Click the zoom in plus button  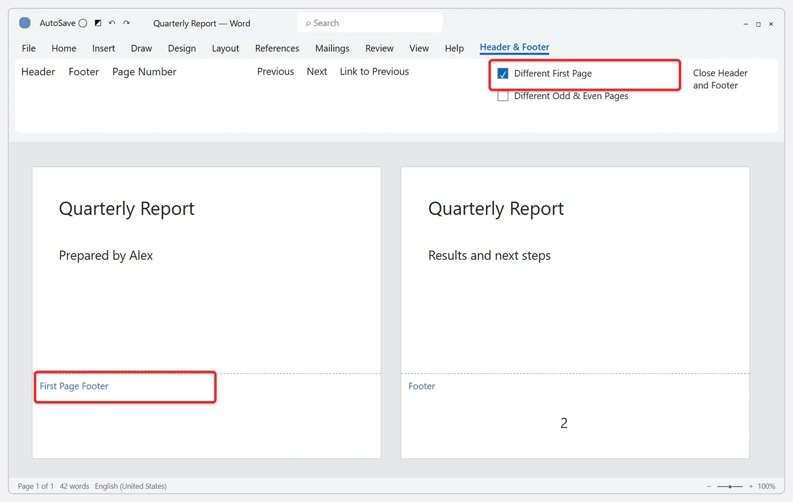(x=751, y=486)
